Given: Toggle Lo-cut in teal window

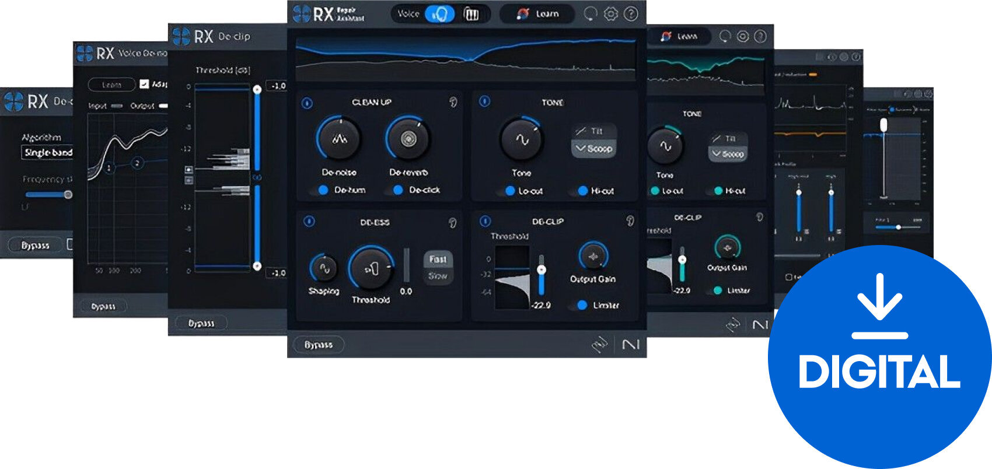Looking at the screenshot, I should (655, 191).
